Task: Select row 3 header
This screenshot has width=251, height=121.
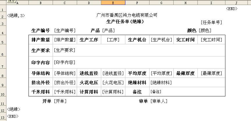Action: click(3, 23)
